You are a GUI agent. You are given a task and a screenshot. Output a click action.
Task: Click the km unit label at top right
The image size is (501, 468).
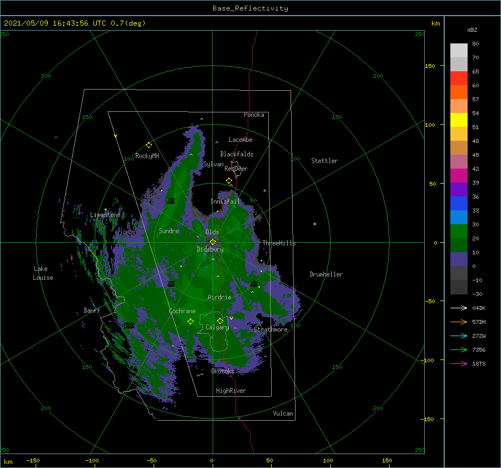tap(435, 23)
